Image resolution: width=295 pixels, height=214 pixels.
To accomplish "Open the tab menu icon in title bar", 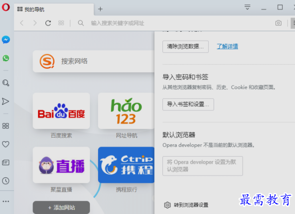I will coord(247,7).
